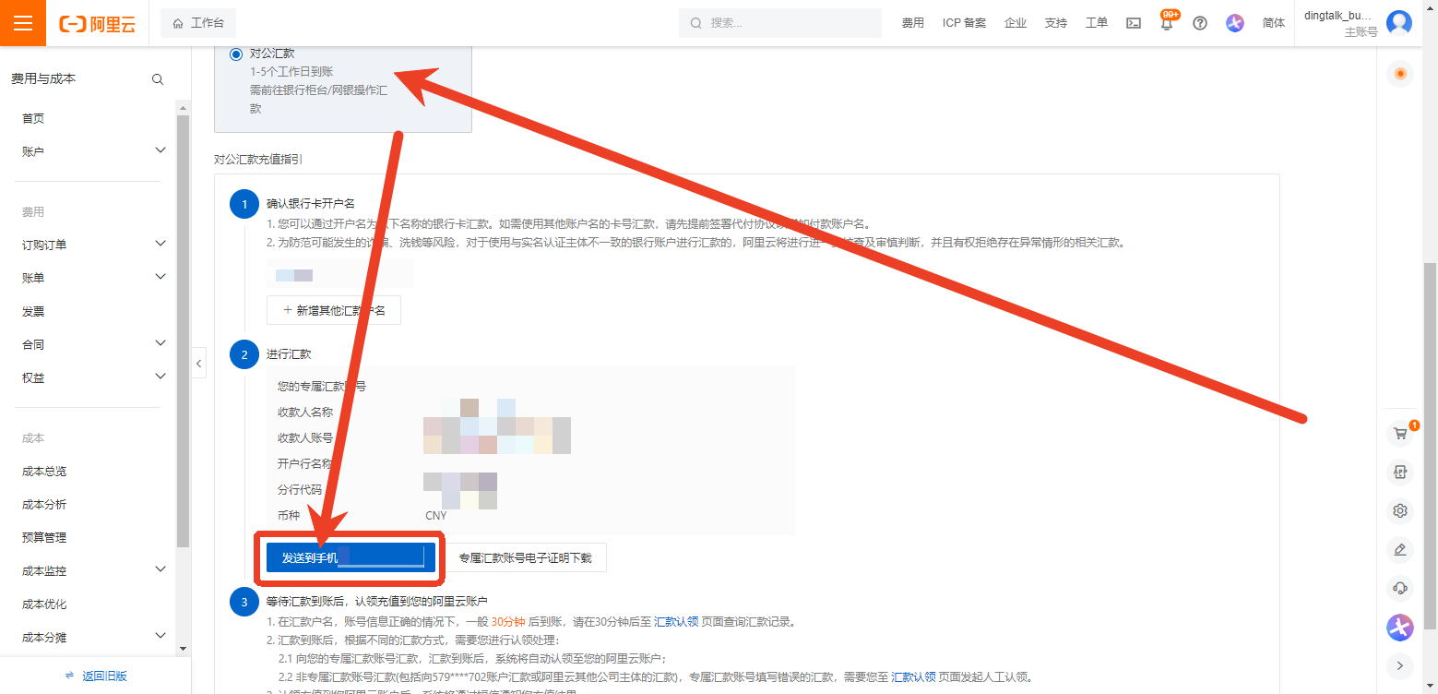Click the 确认银行卡开户名 step title
The image size is (1438, 694).
click(x=311, y=204)
